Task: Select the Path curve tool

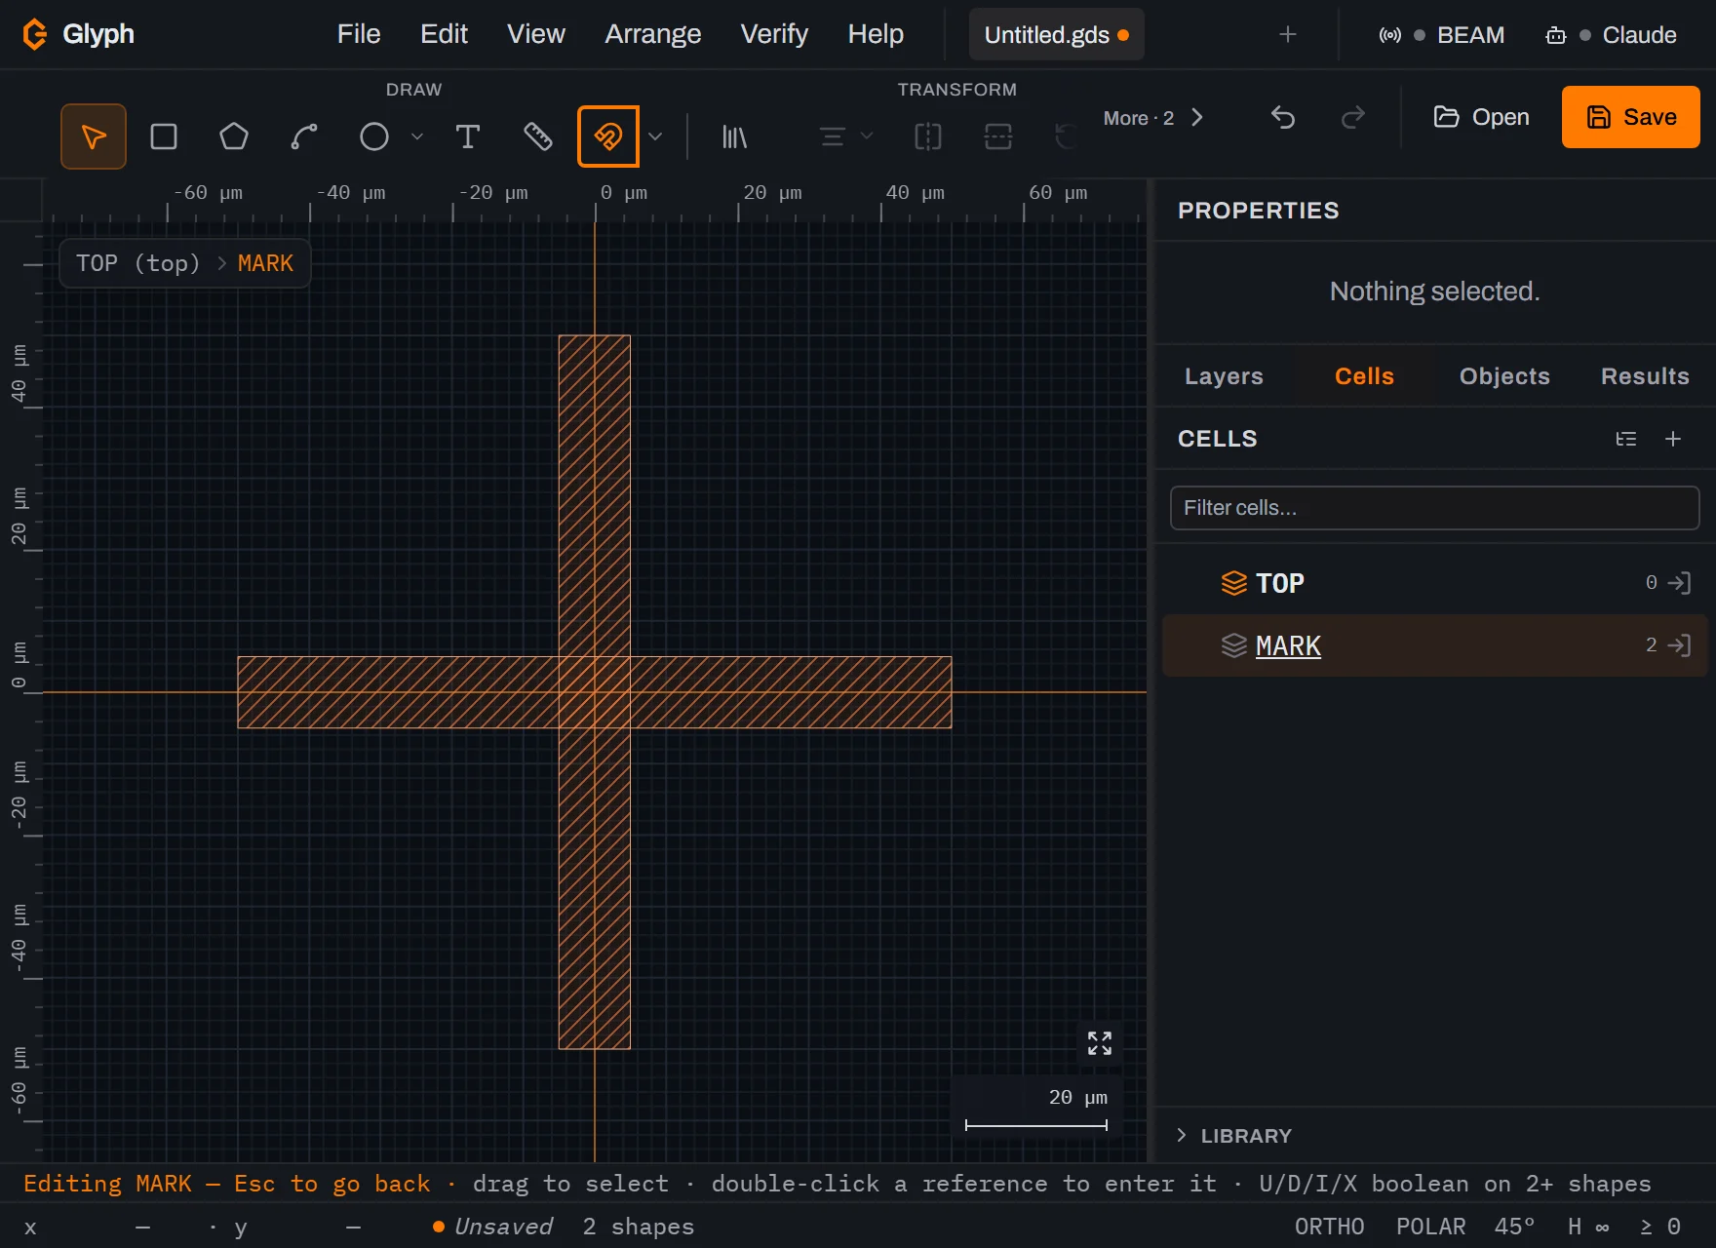Action: coord(304,136)
